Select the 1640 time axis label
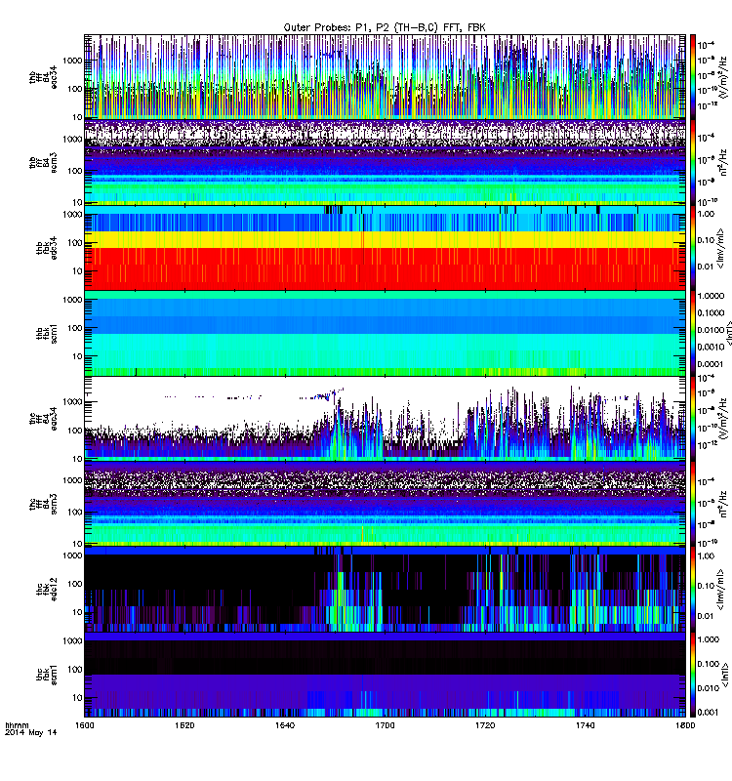The image size is (732, 781). pyautogui.click(x=284, y=725)
